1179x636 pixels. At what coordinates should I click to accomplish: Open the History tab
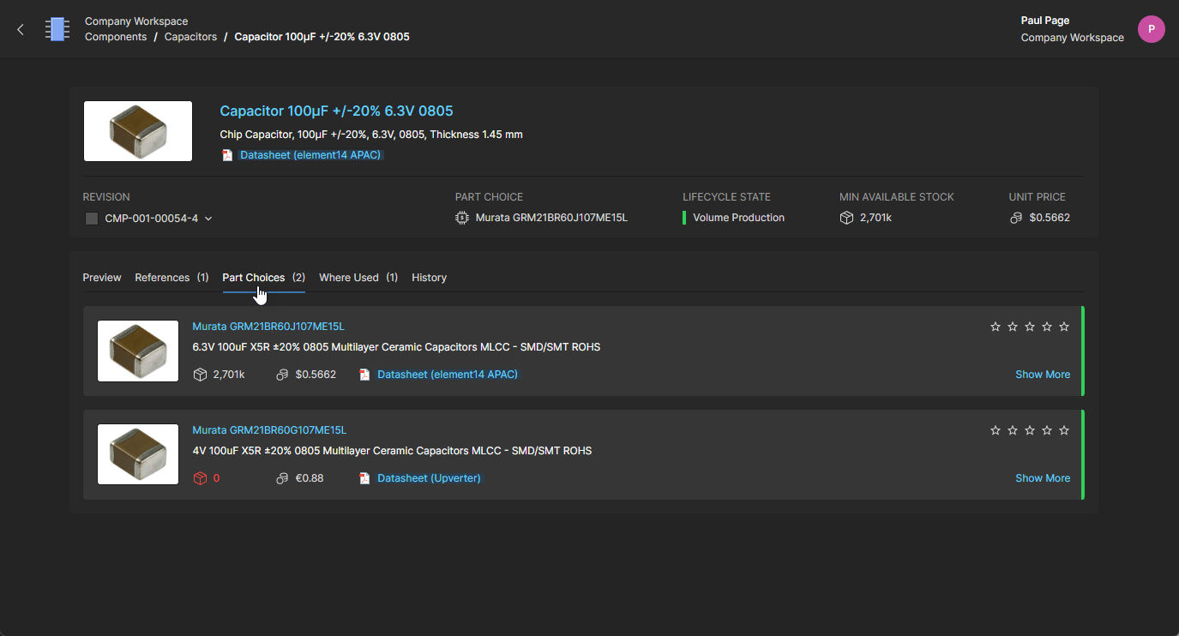(429, 278)
